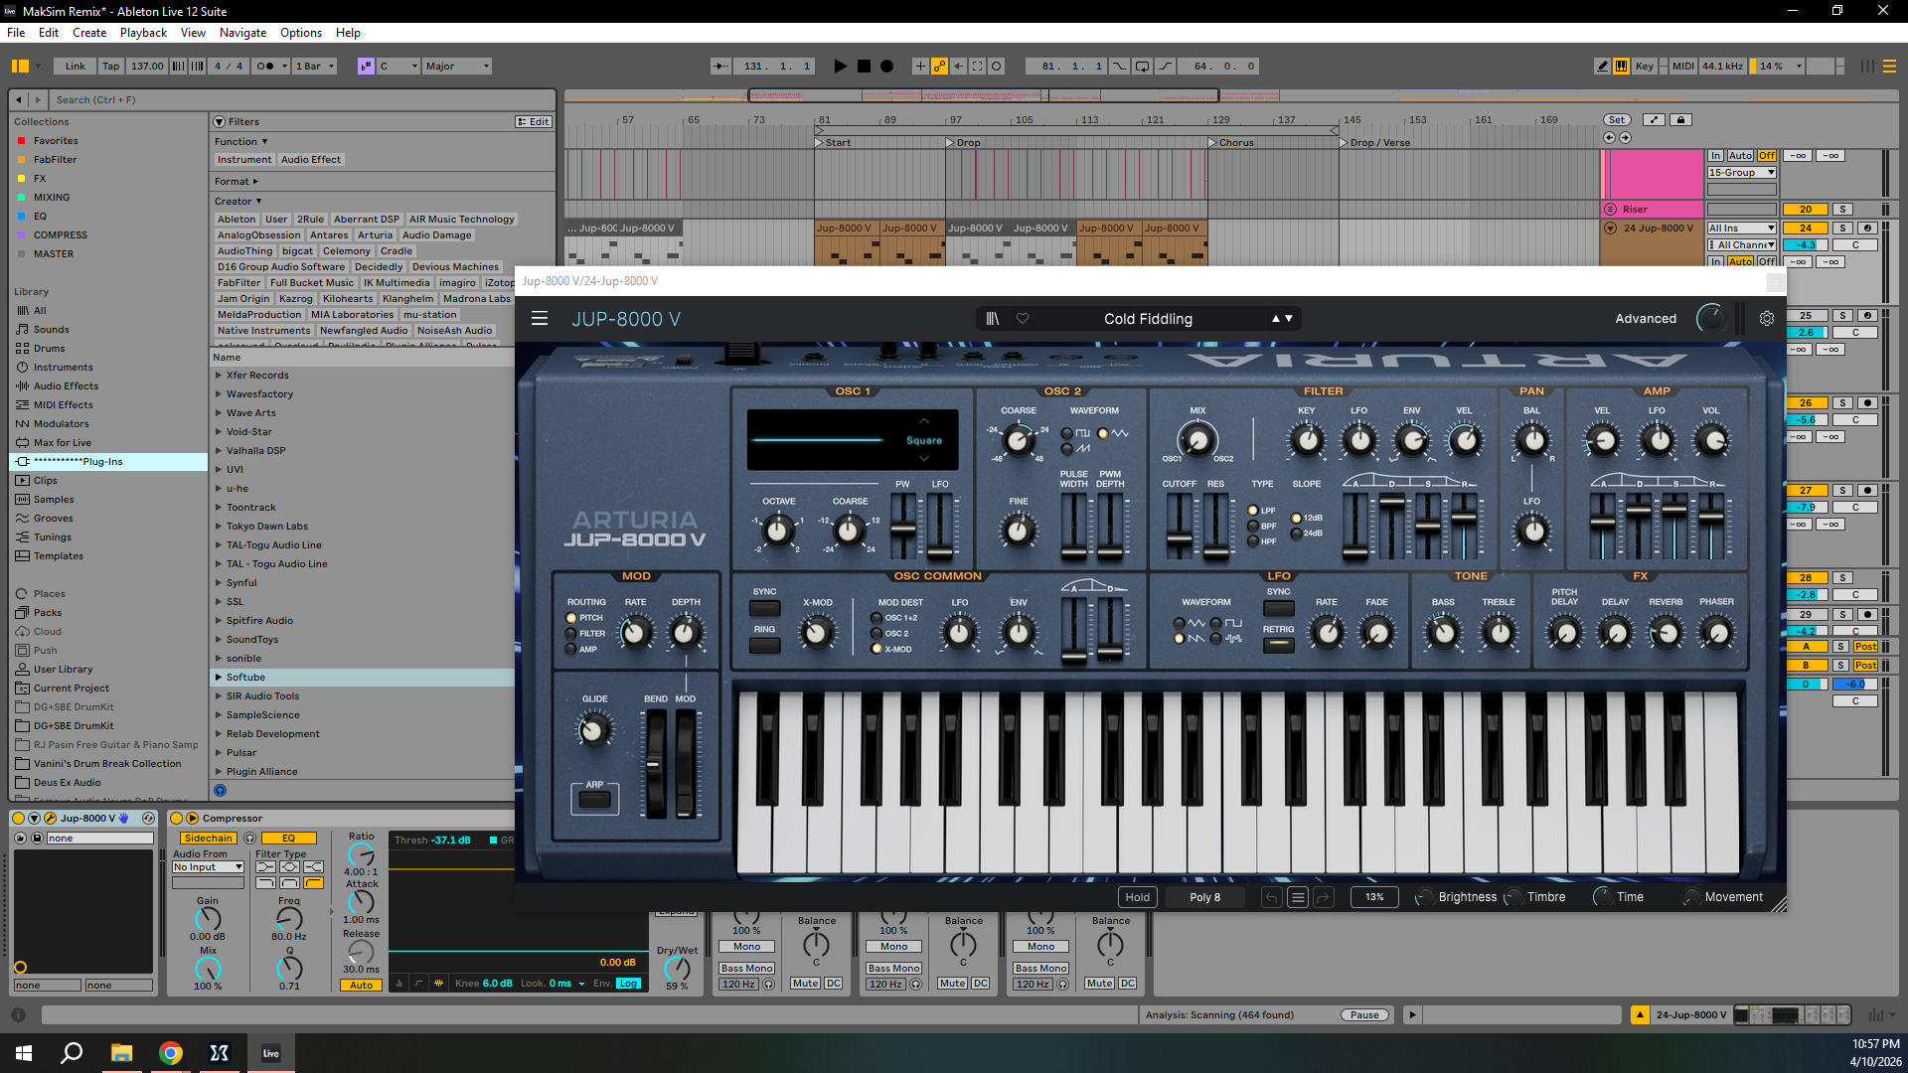Image resolution: width=1908 pixels, height=1073 pixels.
Task: Open the Playback menu
Action: pos(143,33)
